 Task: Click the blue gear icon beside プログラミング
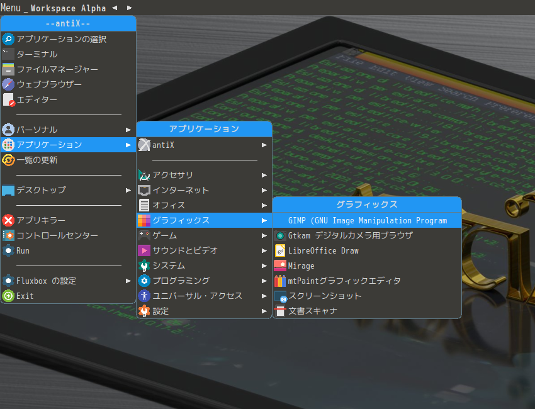pos(144,281)
